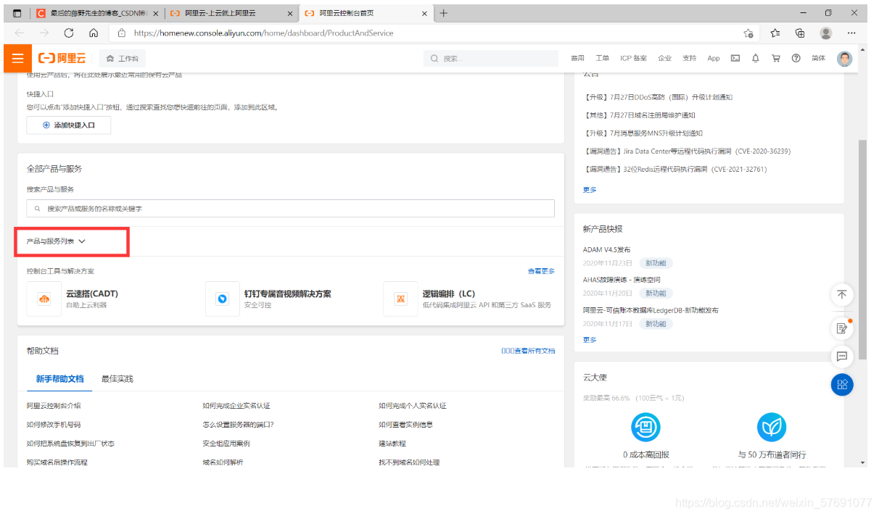
Task: Open the 工单 menu in header
Action: [x=602, y=58]
